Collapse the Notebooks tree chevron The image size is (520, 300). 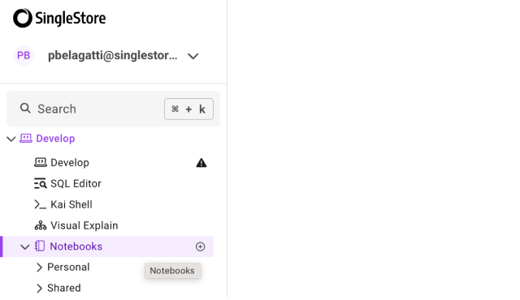pos(25,246)
